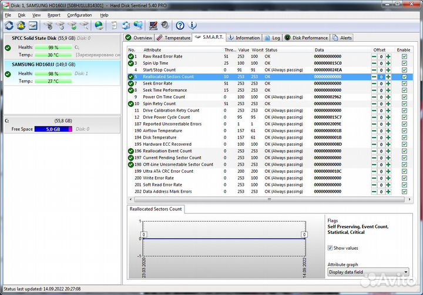Click green status icon of Spin Retry Count
Viewport: 423px width, 295px height.
pyautogui.click(x=131, y=103)
